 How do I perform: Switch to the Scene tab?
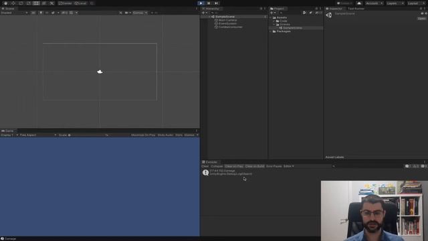8,9
